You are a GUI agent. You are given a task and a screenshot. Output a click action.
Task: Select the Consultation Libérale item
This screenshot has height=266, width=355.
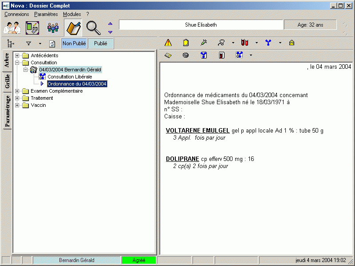(x=70, y=77)
